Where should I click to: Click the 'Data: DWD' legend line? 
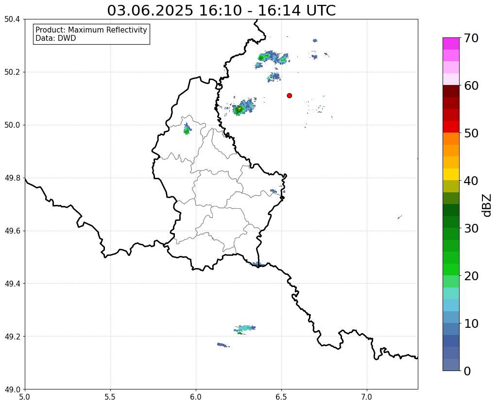click(55, 38)
